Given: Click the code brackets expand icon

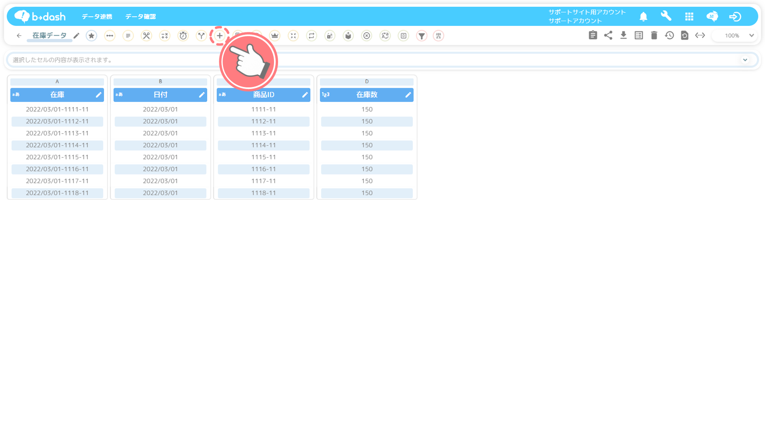Looking at the screenshot, I should (x=700, y=35).
